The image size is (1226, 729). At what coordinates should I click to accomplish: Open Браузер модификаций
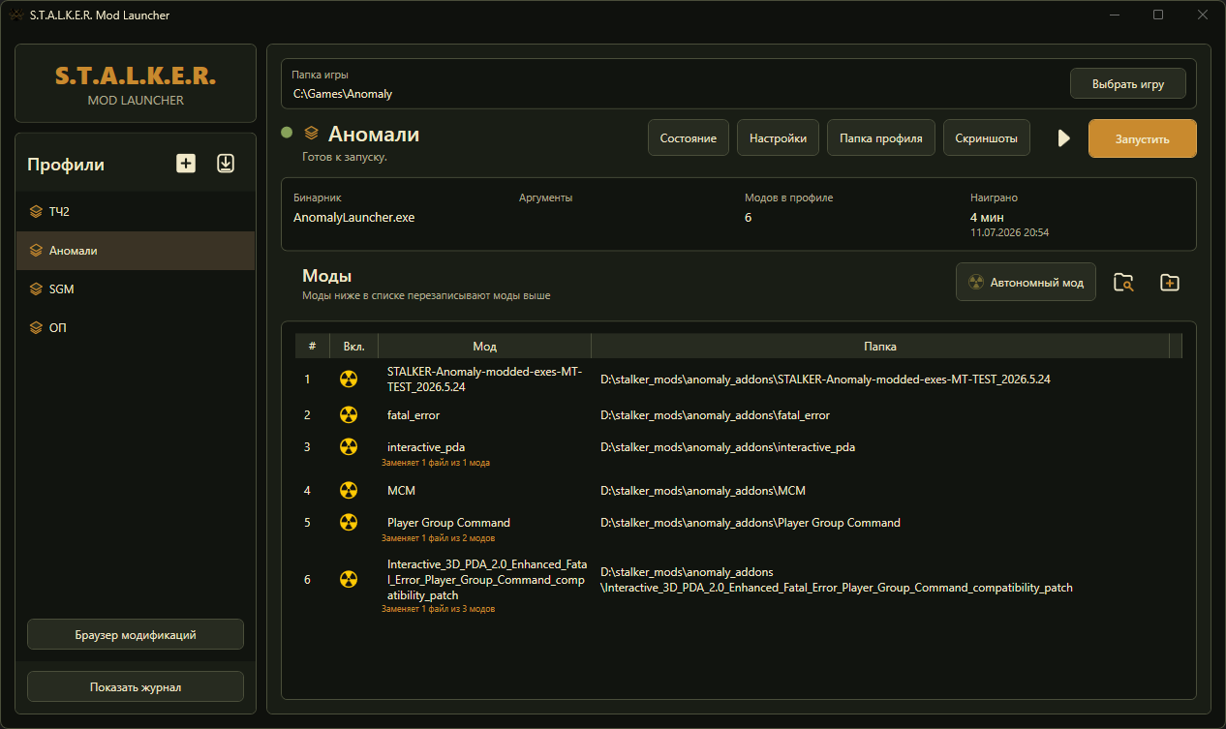coord(136,635)
